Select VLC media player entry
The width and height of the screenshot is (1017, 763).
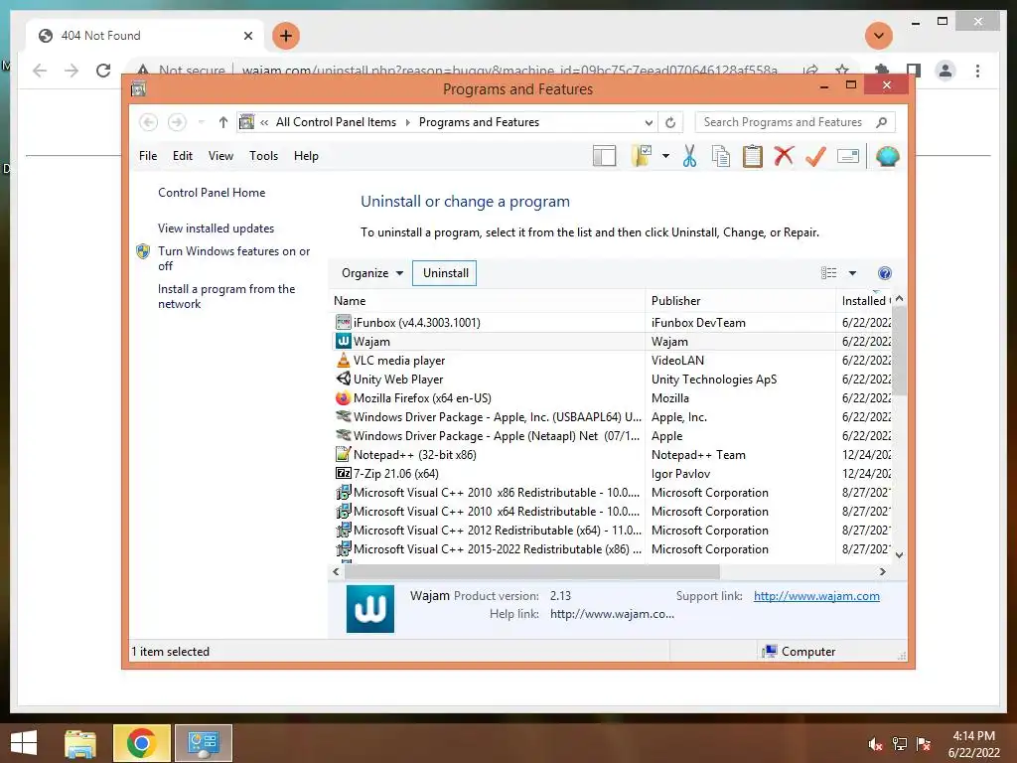[611, 360]
